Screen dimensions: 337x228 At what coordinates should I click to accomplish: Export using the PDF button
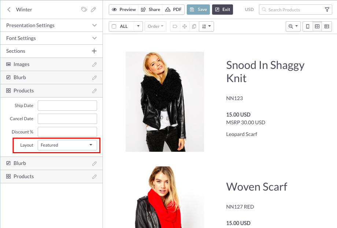coord(173,10)
